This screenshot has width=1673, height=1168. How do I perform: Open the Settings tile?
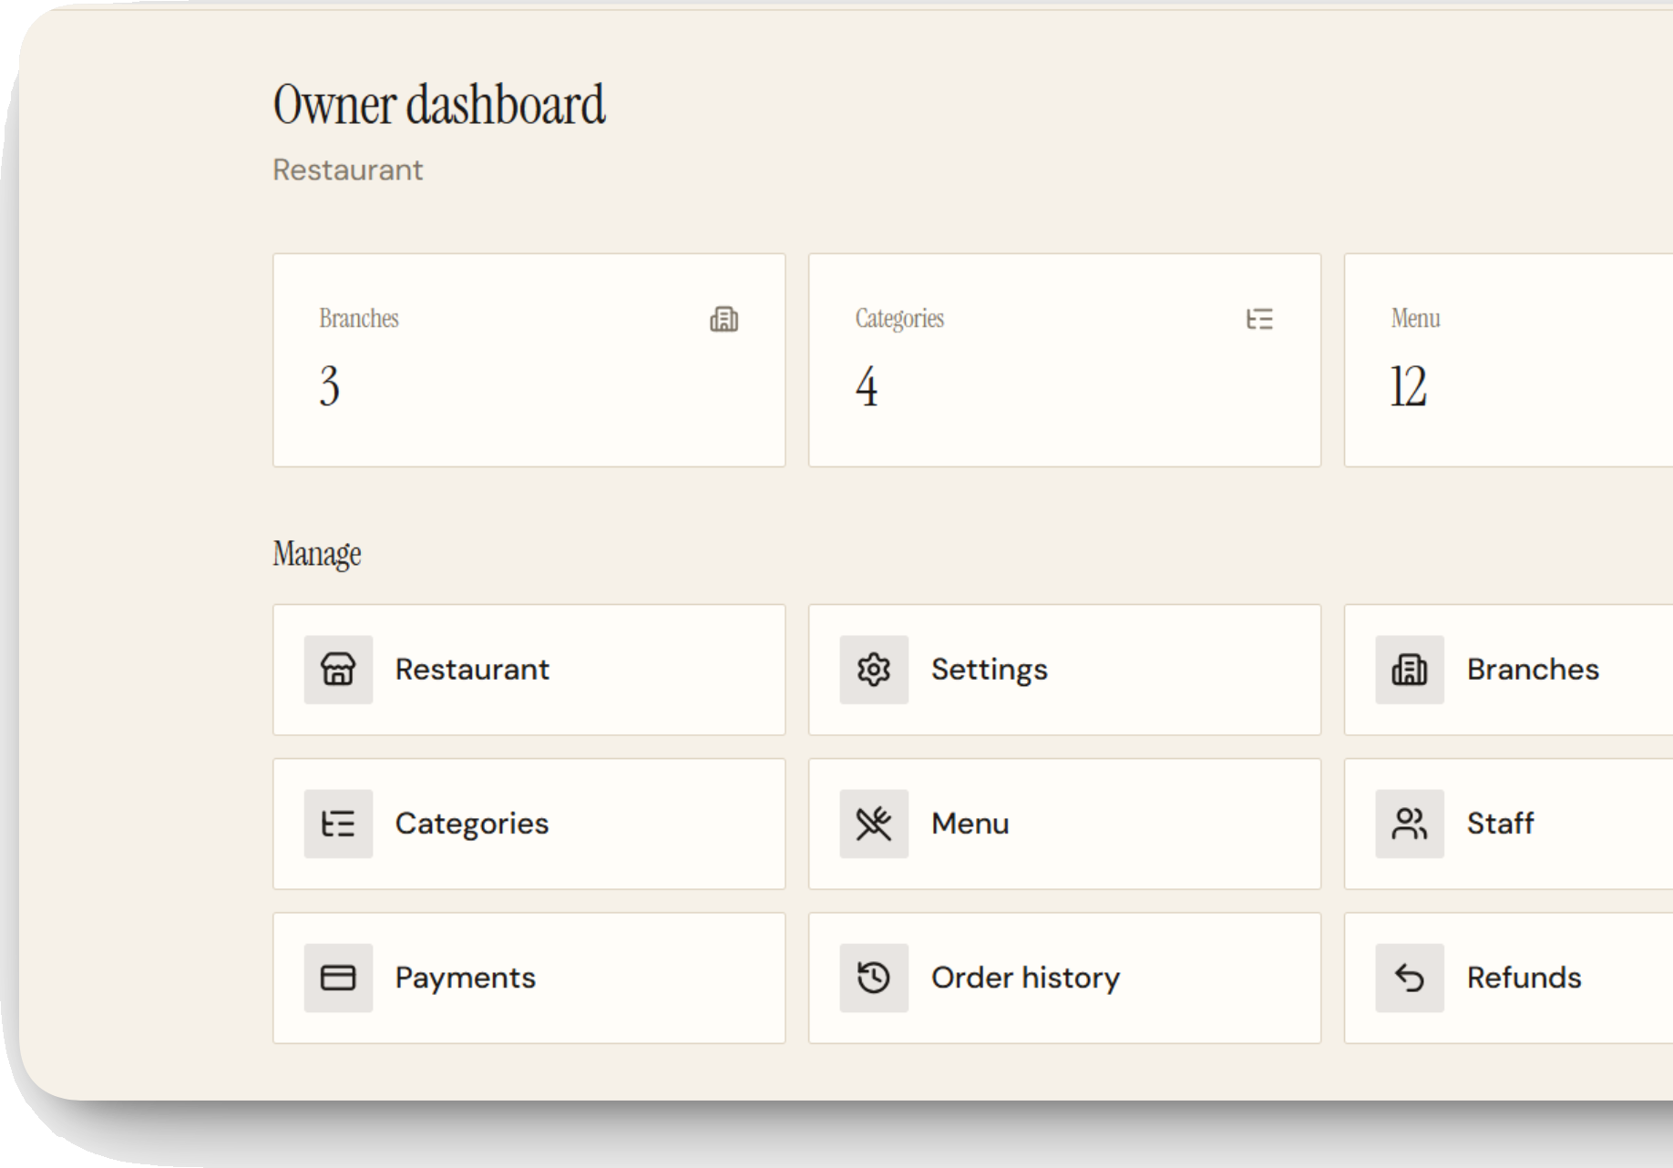pyautogui.click(x=1064, y=670)
